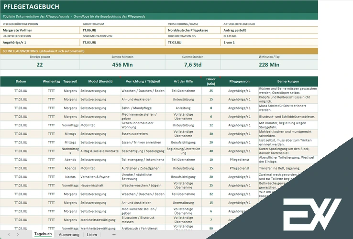Select the Dokumentation bis date field
Image resolution: width=353 pixels, height=239 pixels.
[x=193, y=43]
